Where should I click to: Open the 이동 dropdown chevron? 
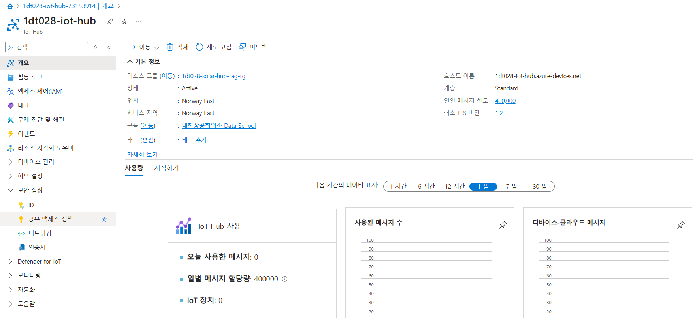tap(156, 48)
